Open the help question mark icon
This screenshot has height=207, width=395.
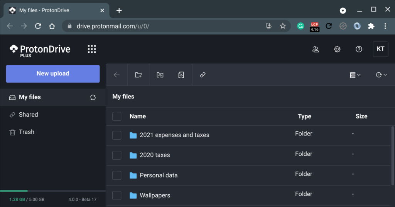click(x=359, y=49)
